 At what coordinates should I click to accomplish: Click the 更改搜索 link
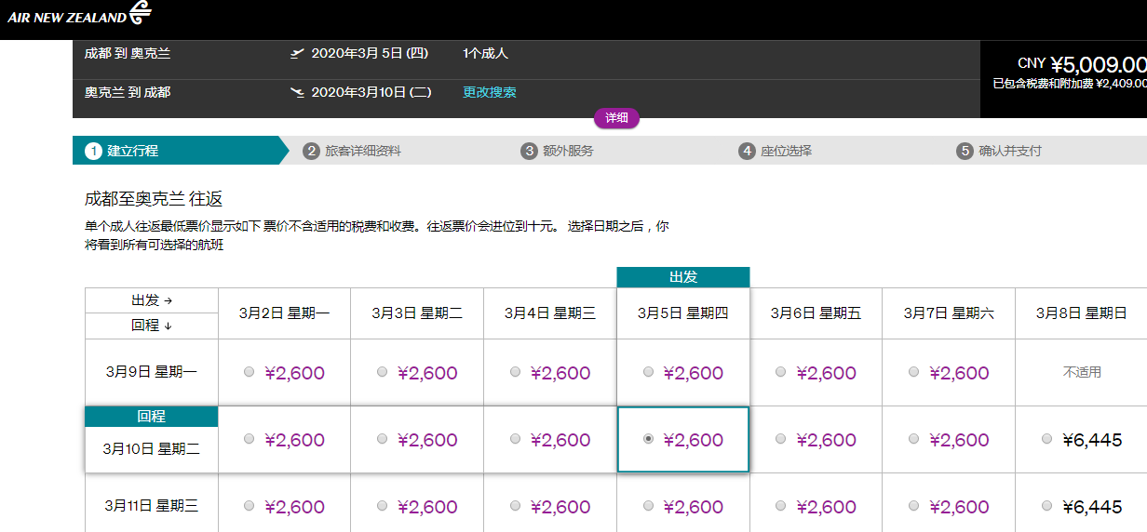pyautogui.click(x=490, y=92)
